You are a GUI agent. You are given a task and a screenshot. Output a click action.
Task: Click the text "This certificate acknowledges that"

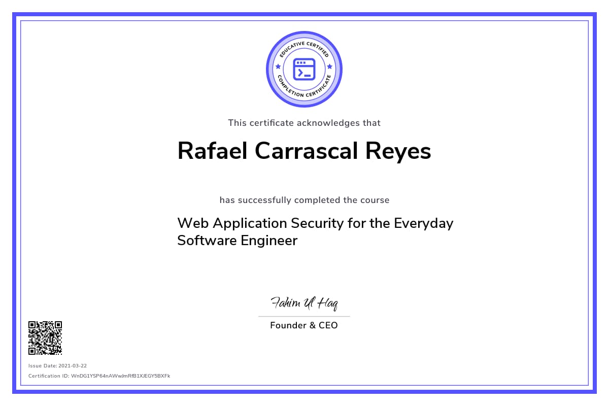point(304,123)
